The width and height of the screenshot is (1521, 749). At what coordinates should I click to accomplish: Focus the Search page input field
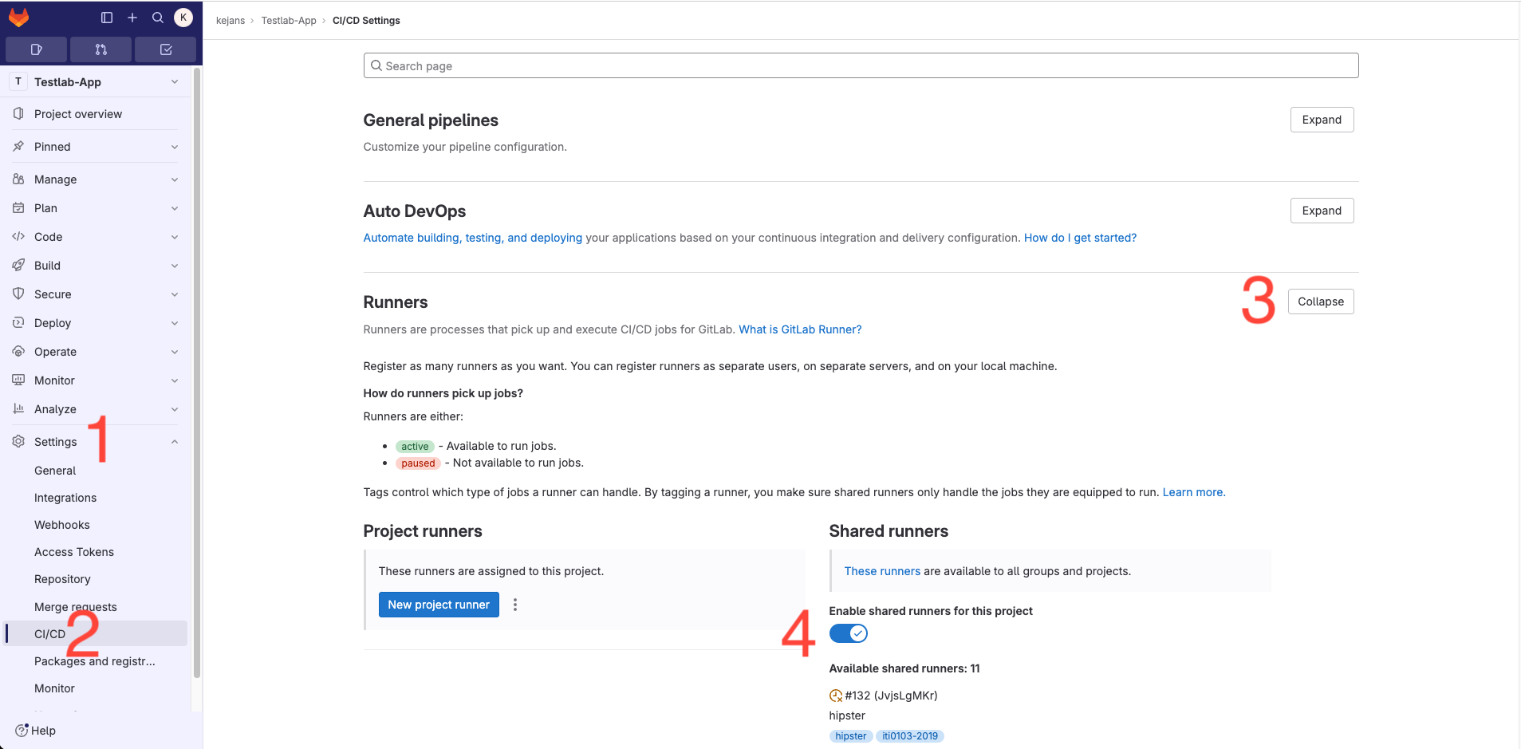click(x=861, y=65)
